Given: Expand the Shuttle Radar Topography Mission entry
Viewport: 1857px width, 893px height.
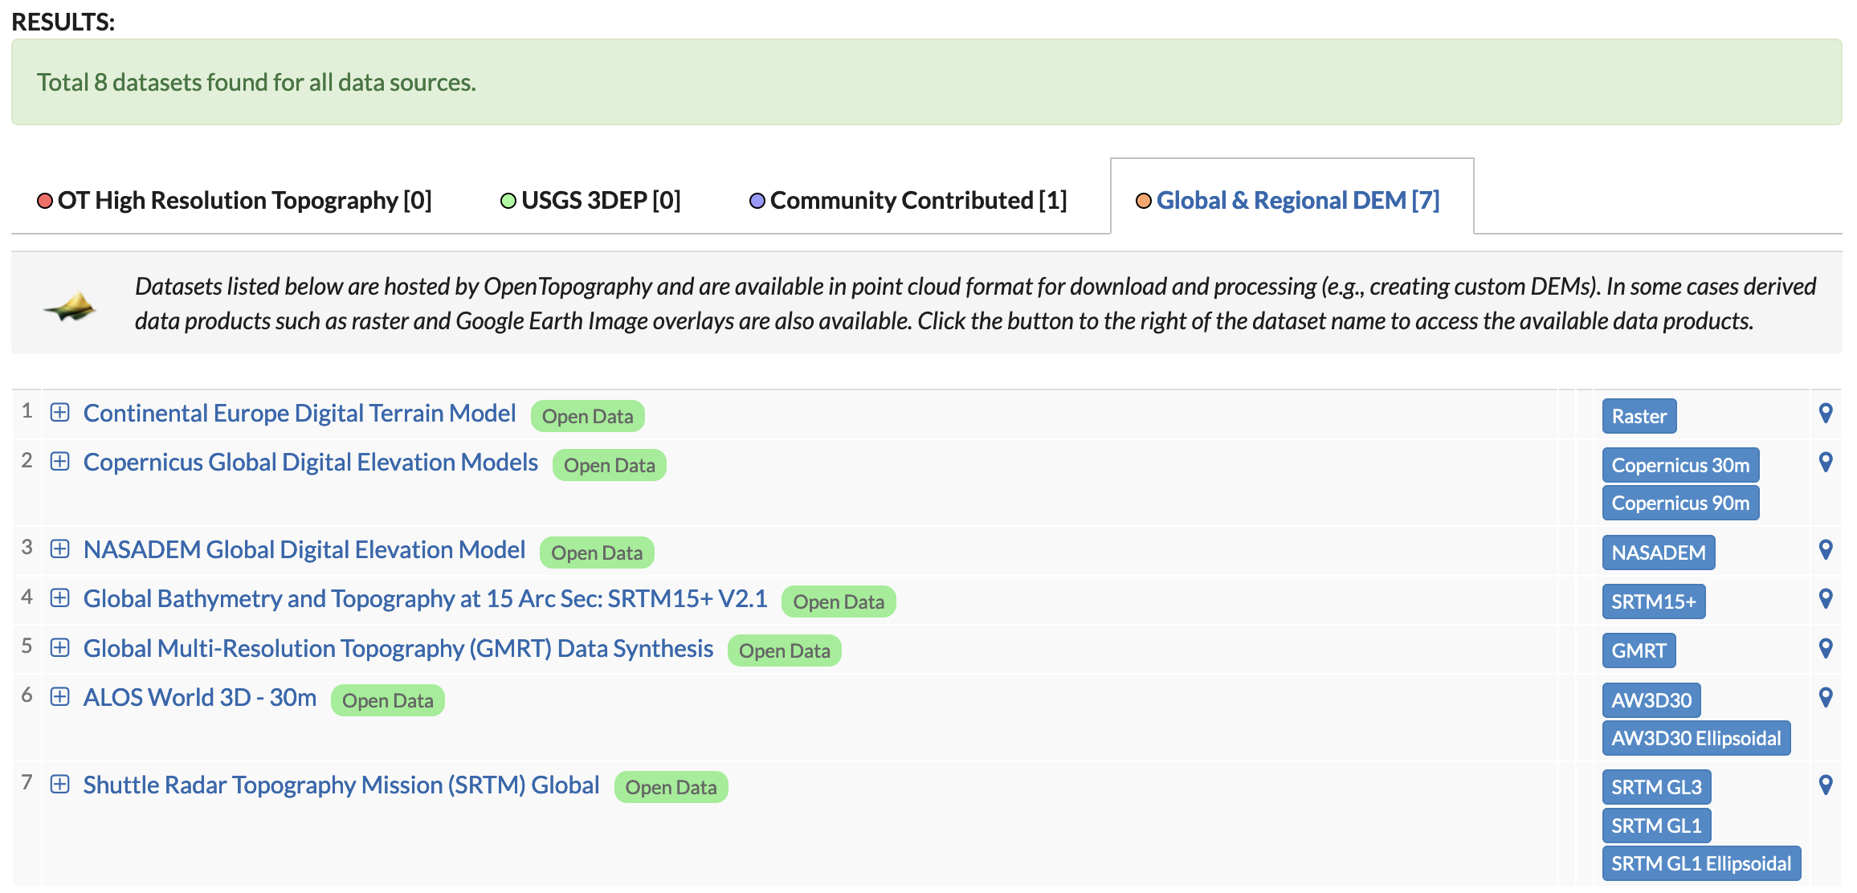Looking at the screenshot, I should (x=60, y=784).
